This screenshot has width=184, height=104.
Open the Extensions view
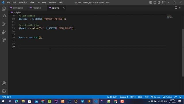(4, 40)
